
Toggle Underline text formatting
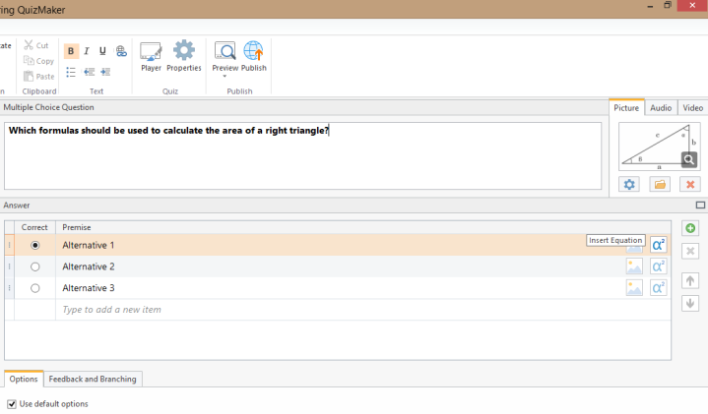[102, 51]
